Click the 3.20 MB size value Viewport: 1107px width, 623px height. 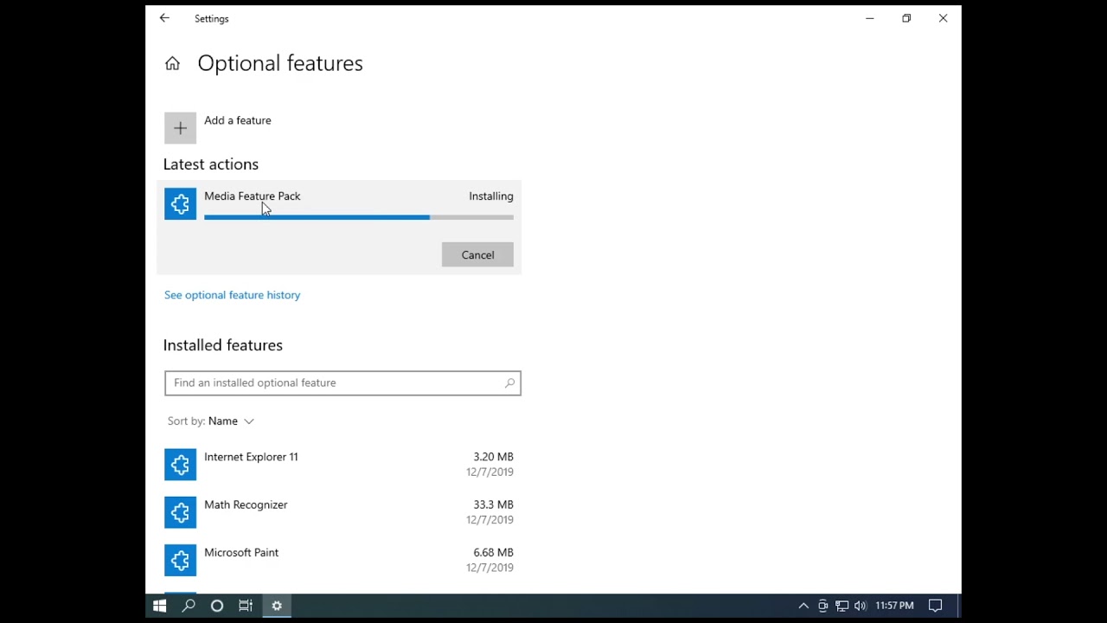pyautogui.click(x=493, y=457)
